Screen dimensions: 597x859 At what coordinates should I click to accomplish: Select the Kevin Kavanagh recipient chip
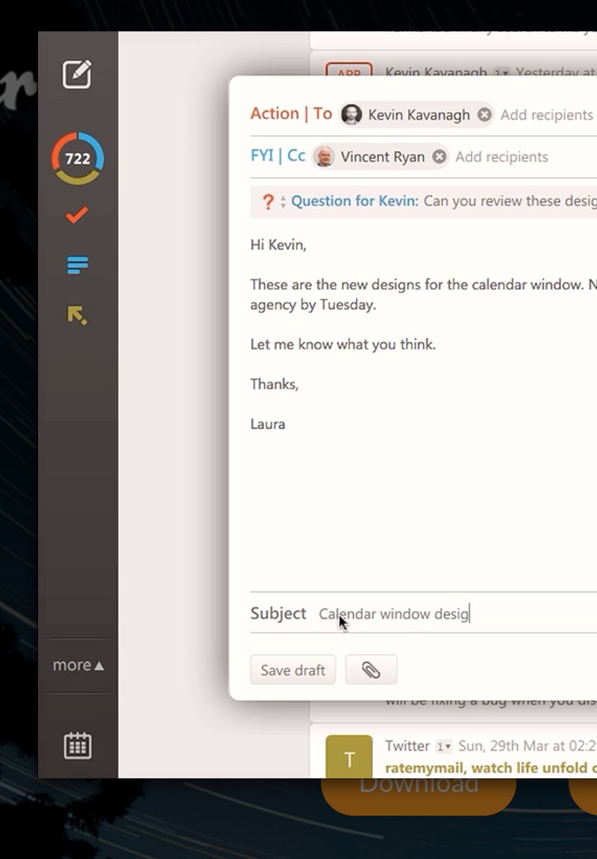(416, 114)
